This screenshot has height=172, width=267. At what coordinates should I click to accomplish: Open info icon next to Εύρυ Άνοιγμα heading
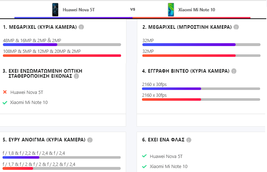click(x=90, y=140)
